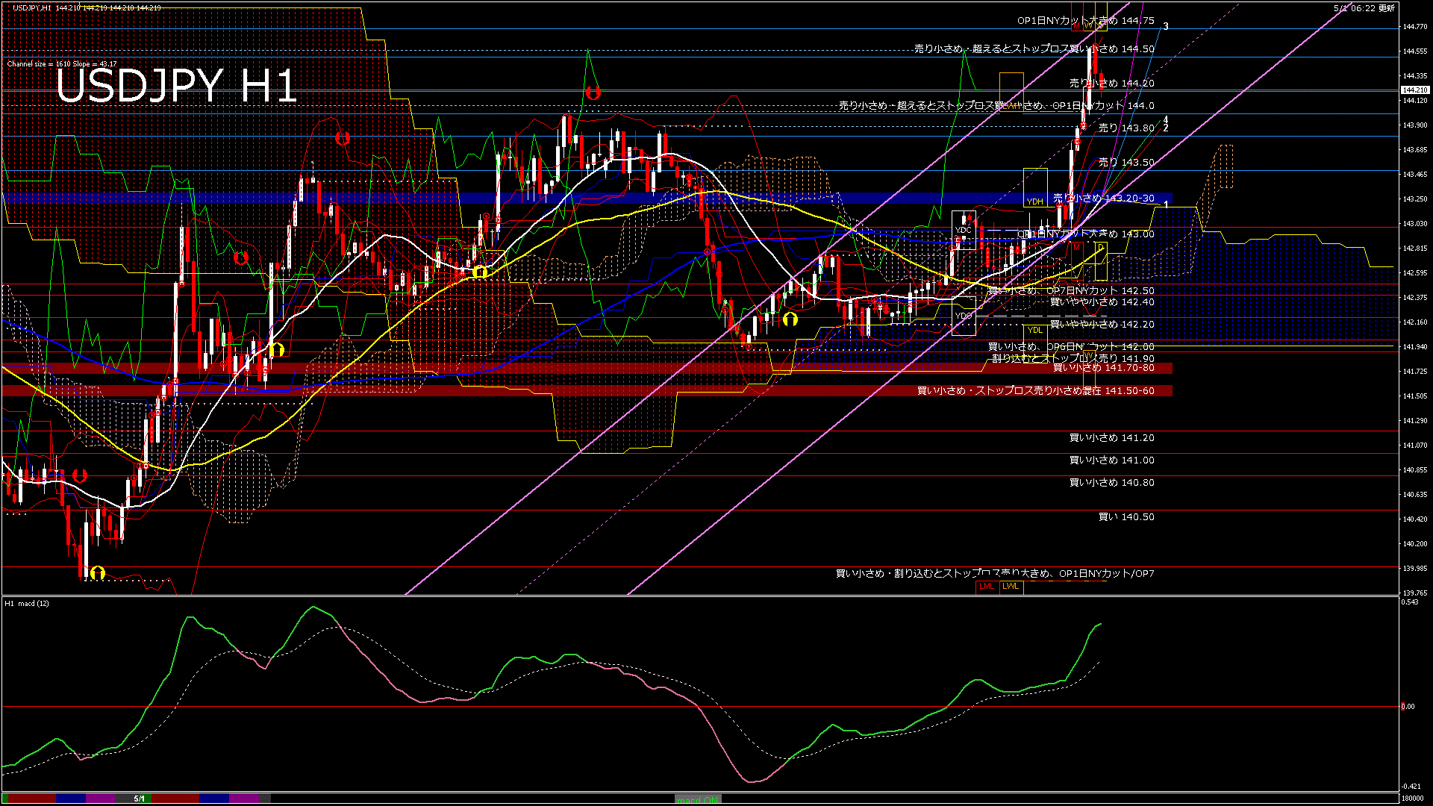
Task: Click the 5/1 date segment in bottom bar
Action: [140, 799]
